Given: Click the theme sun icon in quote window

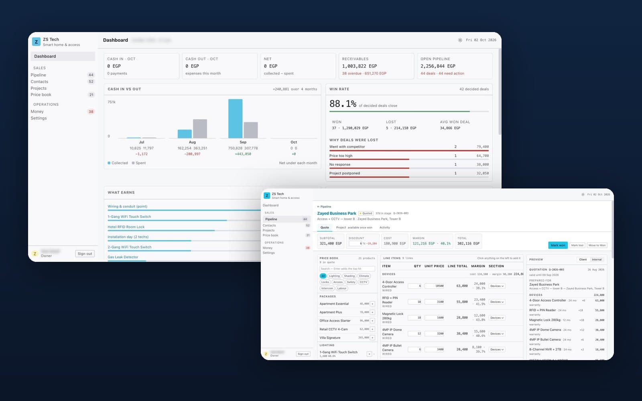Looking at the screenshot, I should 583,194.
